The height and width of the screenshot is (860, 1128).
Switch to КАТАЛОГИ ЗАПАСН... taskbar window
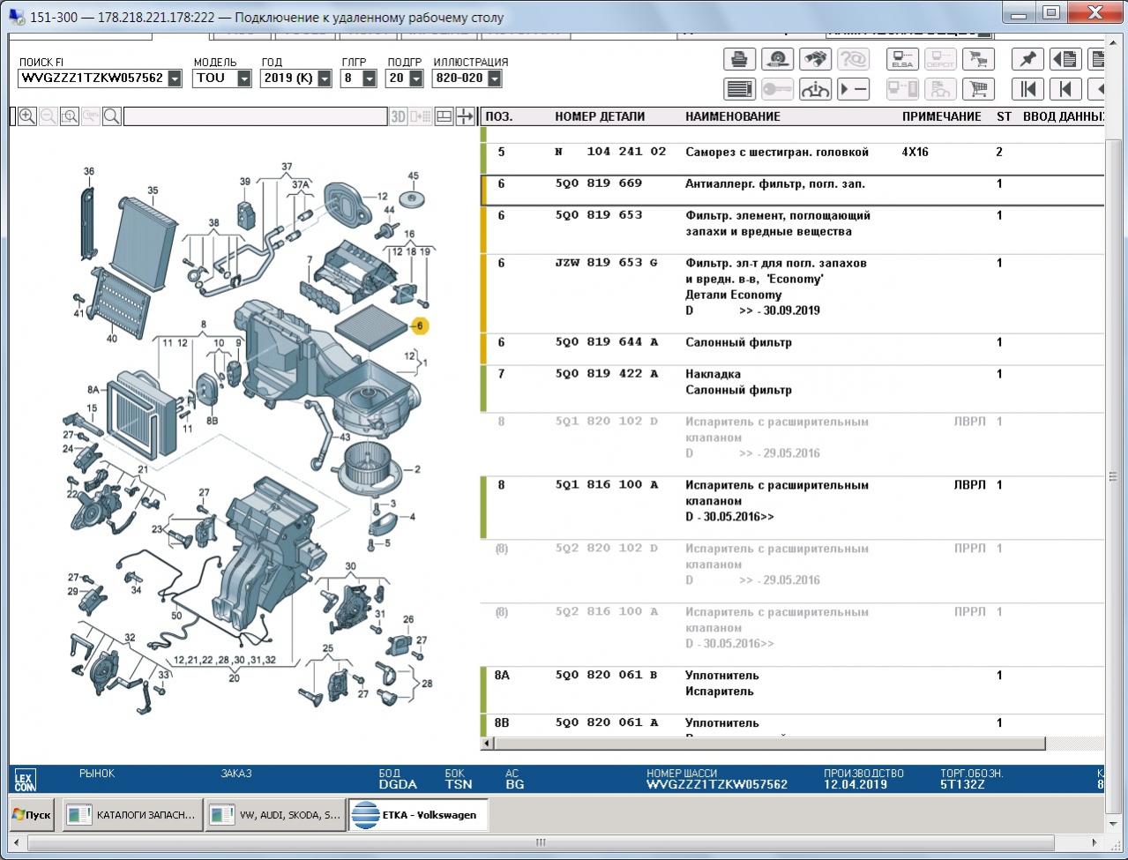pyautogui.click(x=133, y=815)
